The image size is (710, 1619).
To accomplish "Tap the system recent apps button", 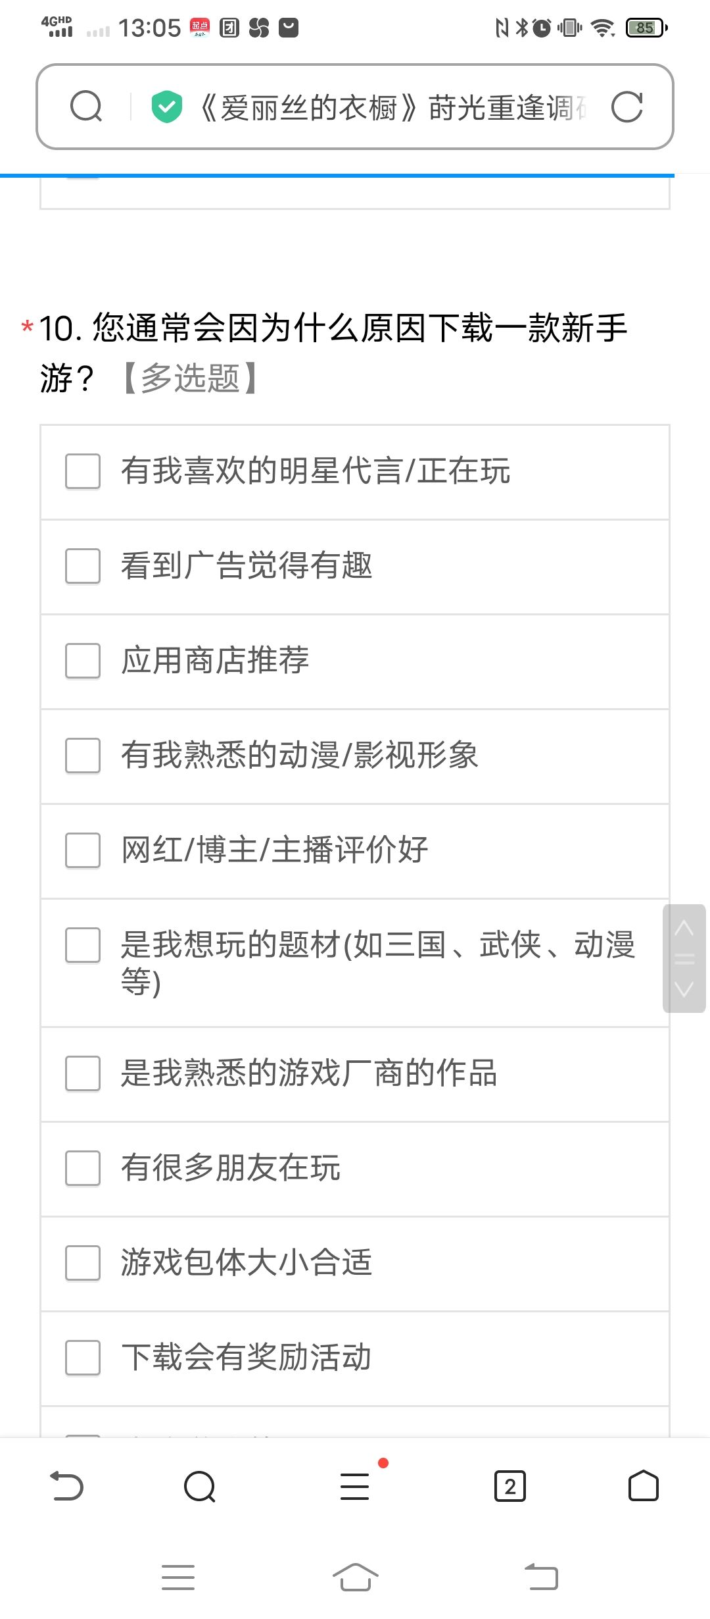I will 178,1577.
